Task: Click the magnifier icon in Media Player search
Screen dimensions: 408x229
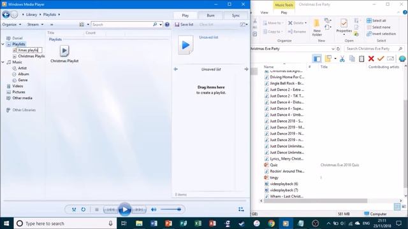Action: 155,24
